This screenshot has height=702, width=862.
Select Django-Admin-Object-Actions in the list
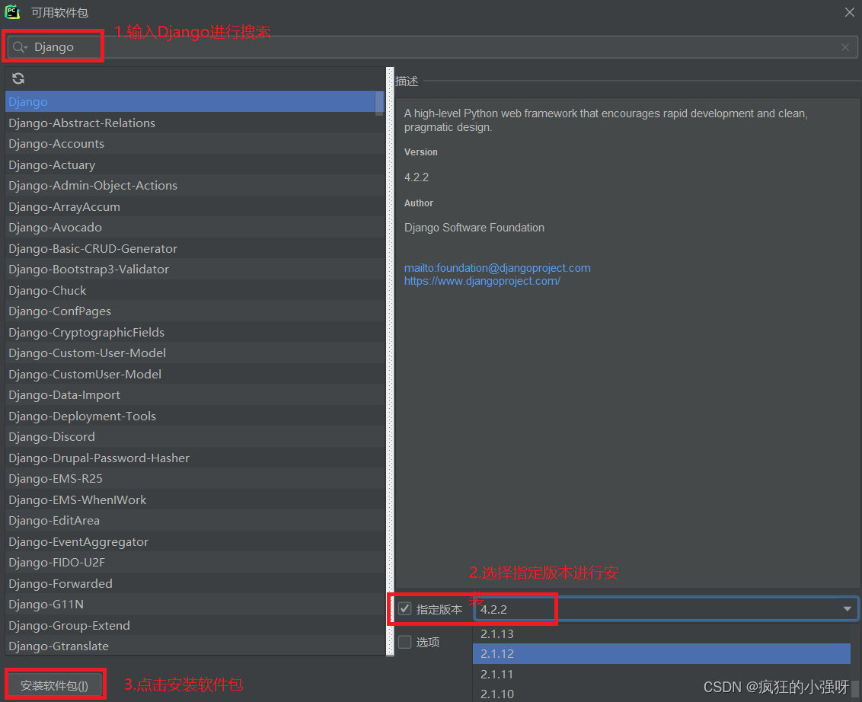click(195, 186)
